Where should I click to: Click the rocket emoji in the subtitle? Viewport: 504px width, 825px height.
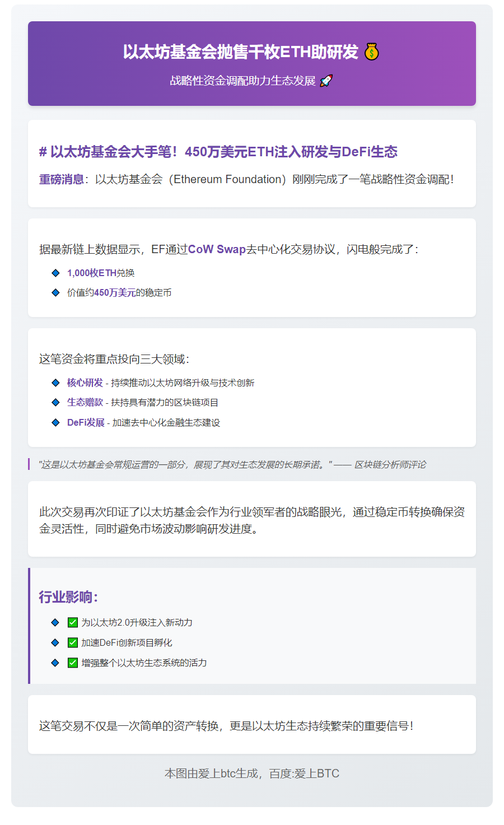[x=326, y=81]
